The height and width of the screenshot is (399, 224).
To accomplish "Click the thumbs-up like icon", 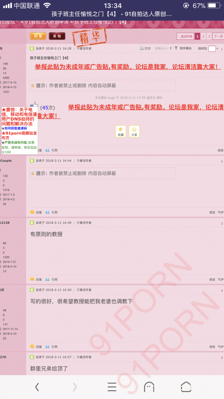I will click(x=34, y=105).
